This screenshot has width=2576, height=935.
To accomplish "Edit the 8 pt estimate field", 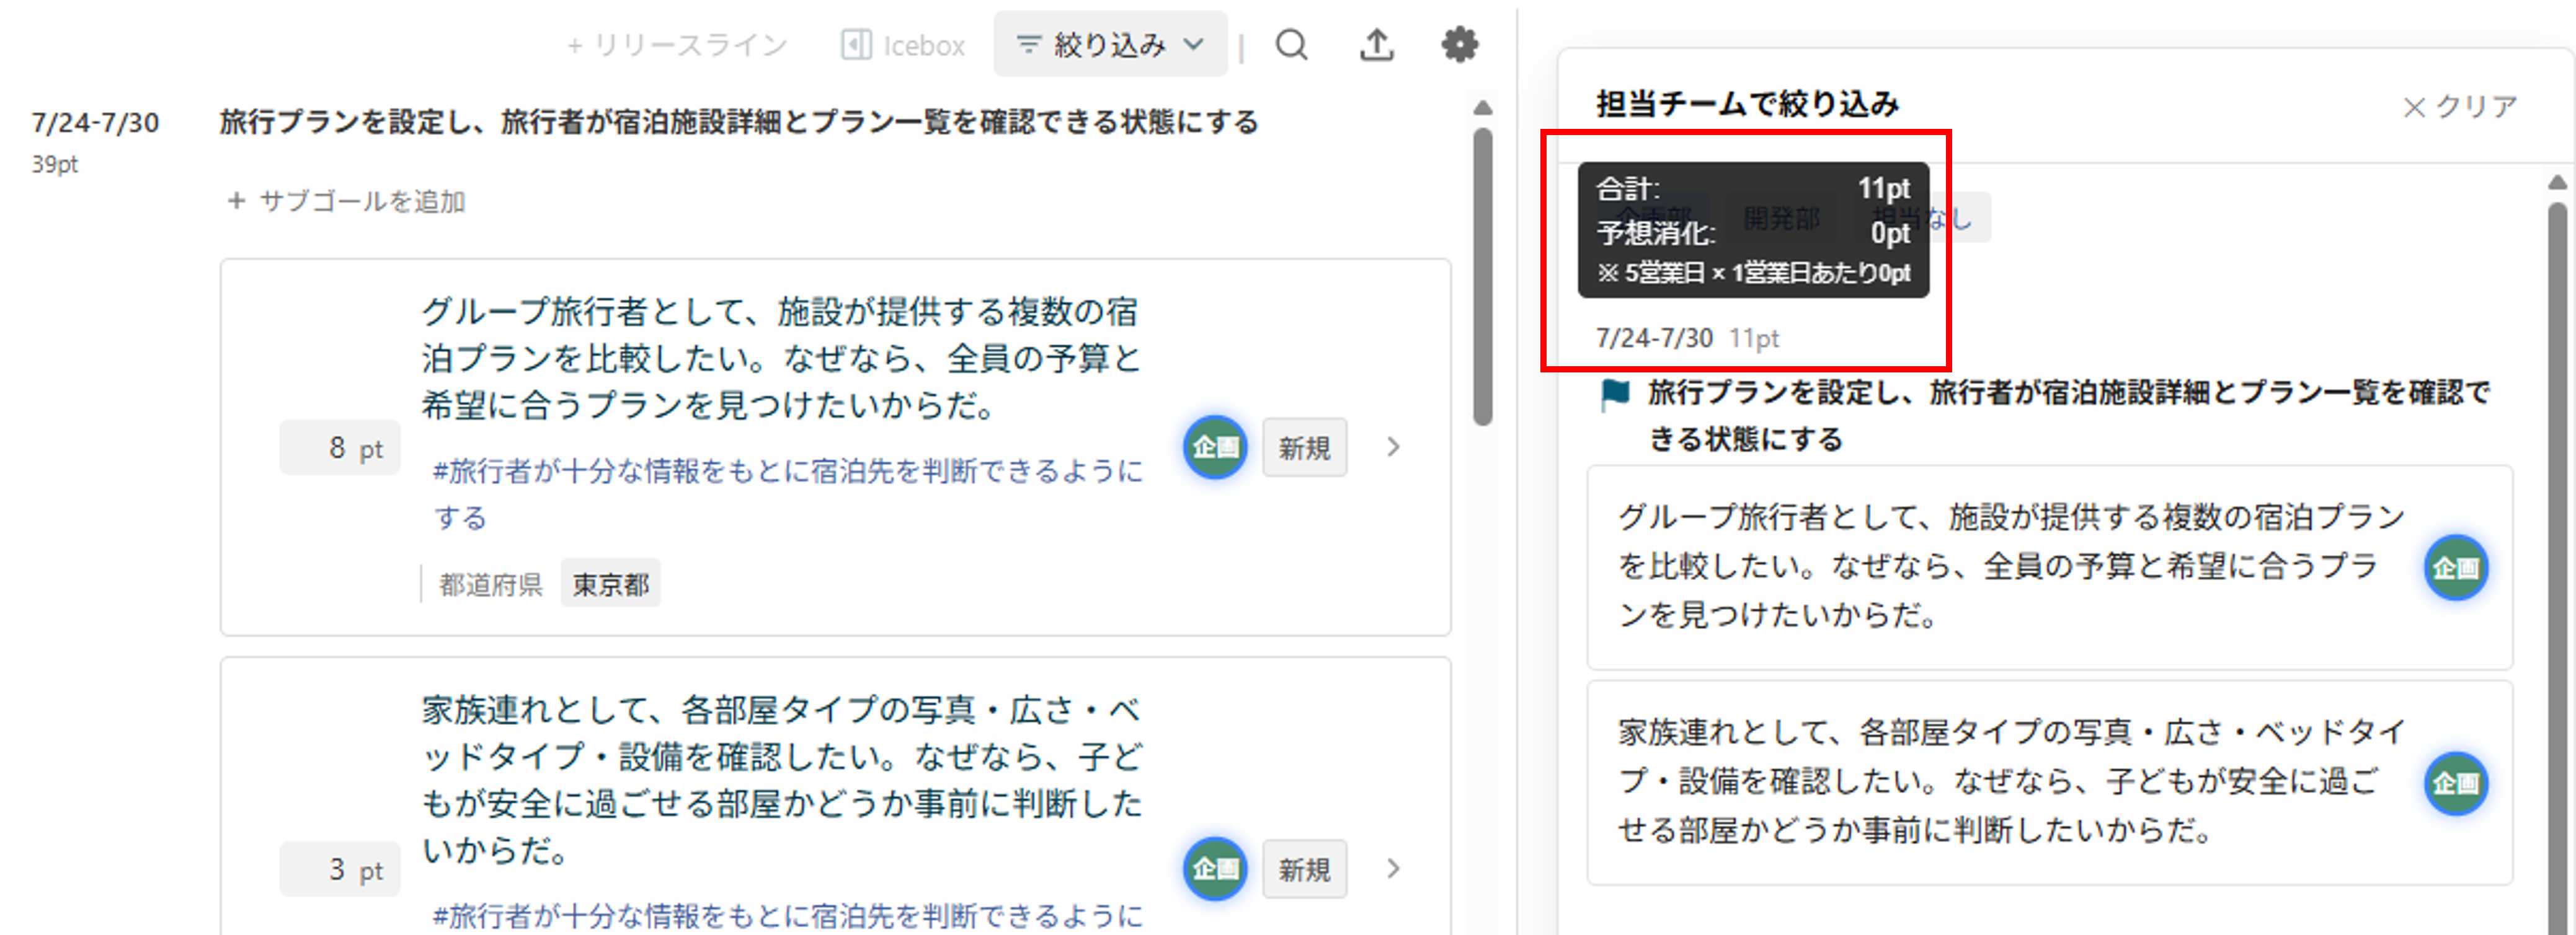I will click(x=340, y=447).
